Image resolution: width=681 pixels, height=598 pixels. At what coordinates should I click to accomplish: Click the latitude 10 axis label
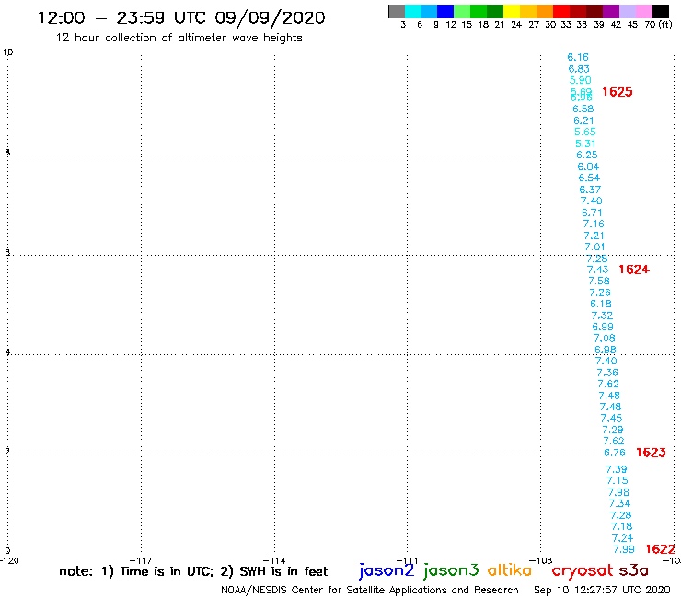coord(7,52)
